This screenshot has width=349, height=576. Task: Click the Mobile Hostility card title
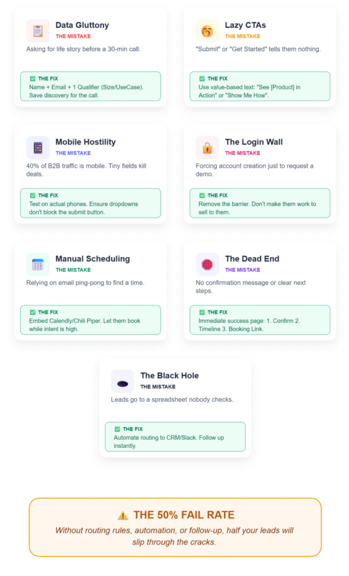coord(85,142)
